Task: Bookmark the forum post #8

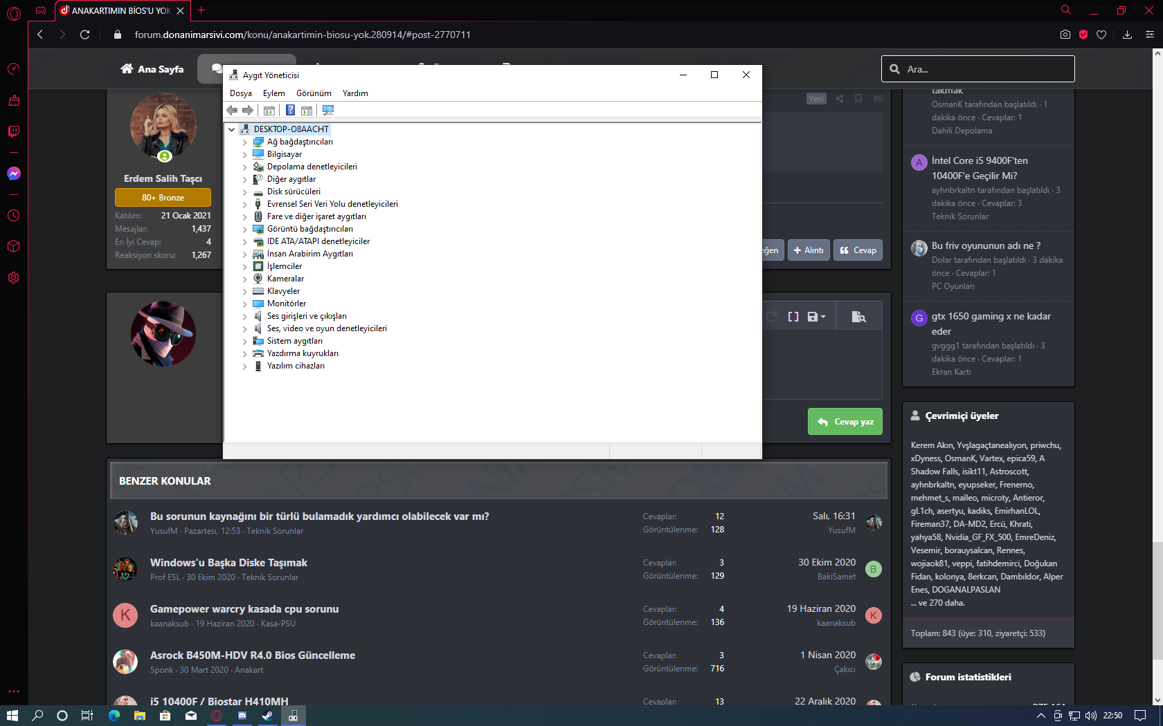Action: 858,99
